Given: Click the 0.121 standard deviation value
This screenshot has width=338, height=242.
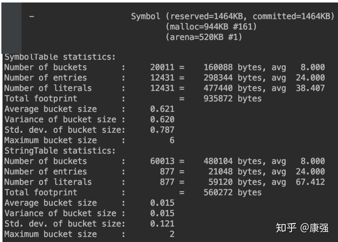Looking at the screenshot, I should [162, 224].
